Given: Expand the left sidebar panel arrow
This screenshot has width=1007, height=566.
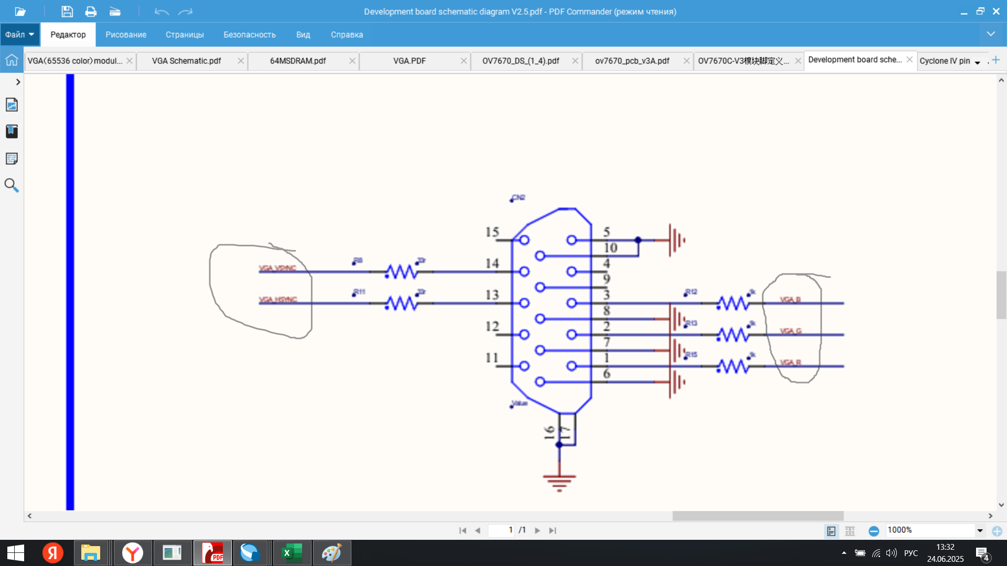Looking at the screenshot, I should [18, 82].
